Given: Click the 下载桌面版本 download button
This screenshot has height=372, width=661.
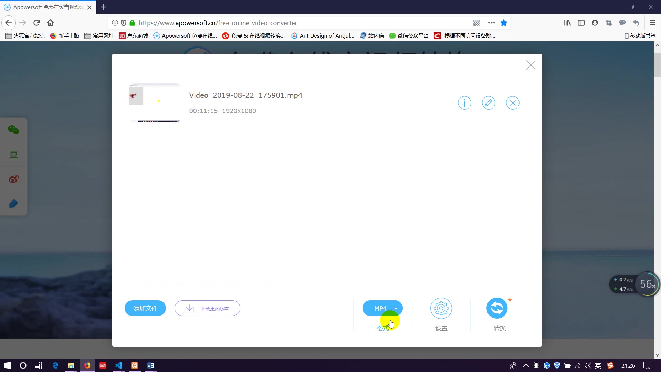Looking at the screenshot, I should coord(208,308).
